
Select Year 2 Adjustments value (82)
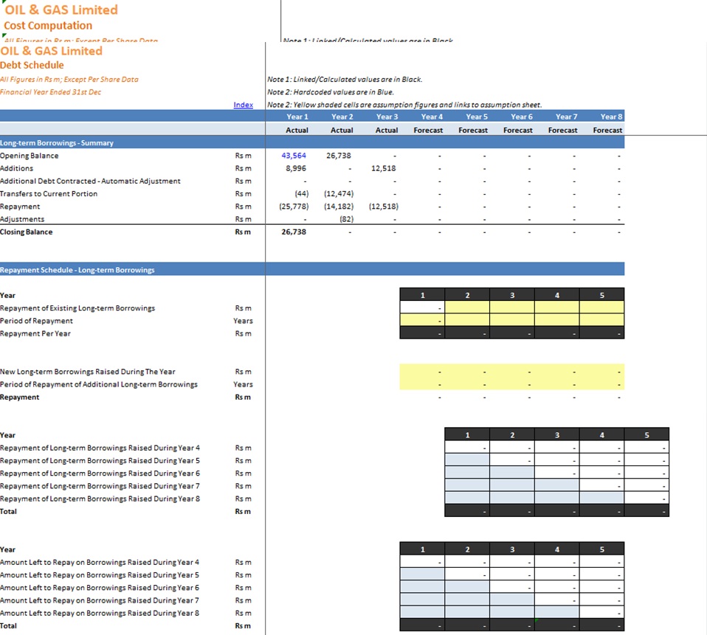coord(346,219)
